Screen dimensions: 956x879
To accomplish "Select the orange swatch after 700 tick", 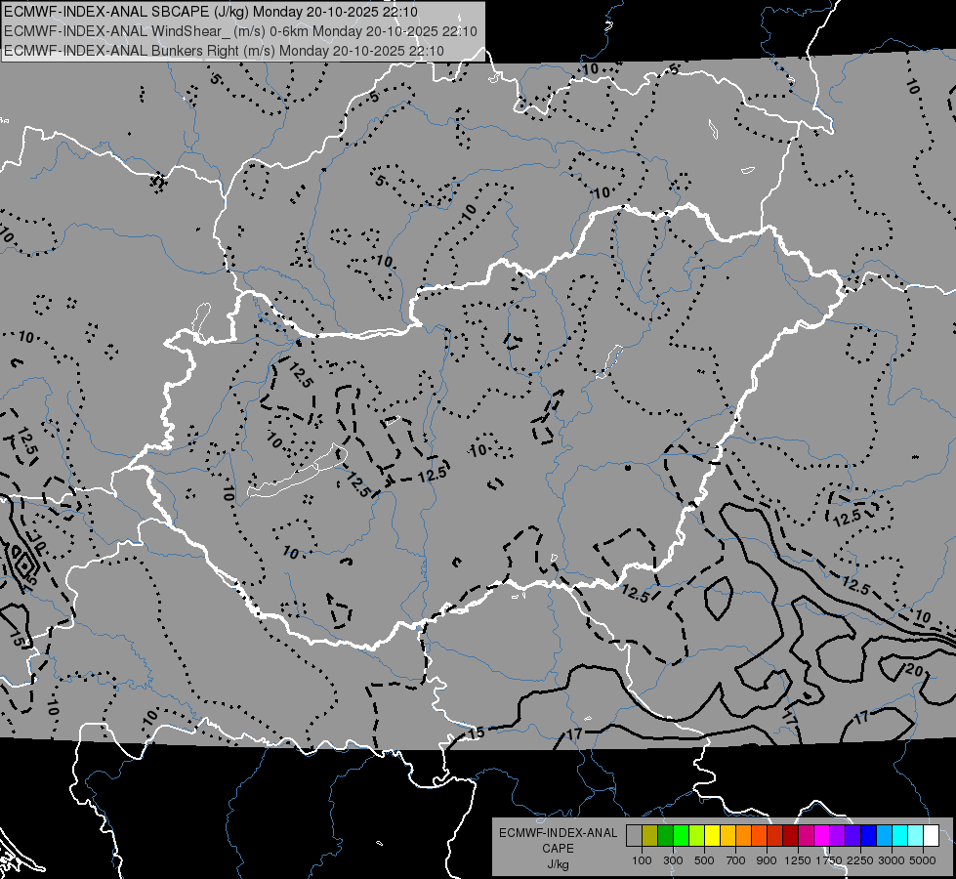I will 744,835.
